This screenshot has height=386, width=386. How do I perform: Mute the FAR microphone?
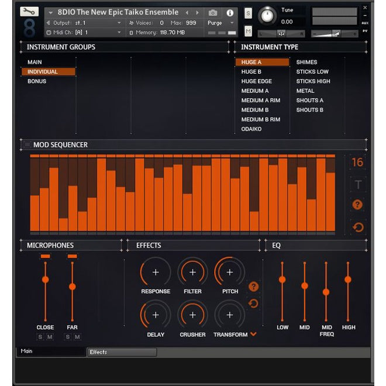(77, 336)
